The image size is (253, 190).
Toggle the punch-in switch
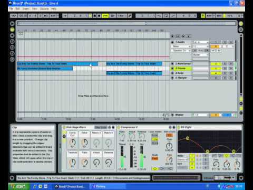click(159, 16)
